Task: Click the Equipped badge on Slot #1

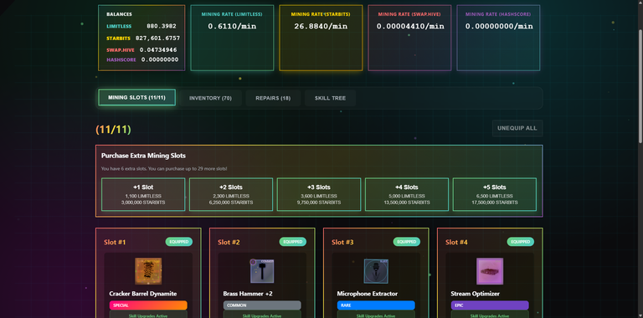Action: click(179, 242)
